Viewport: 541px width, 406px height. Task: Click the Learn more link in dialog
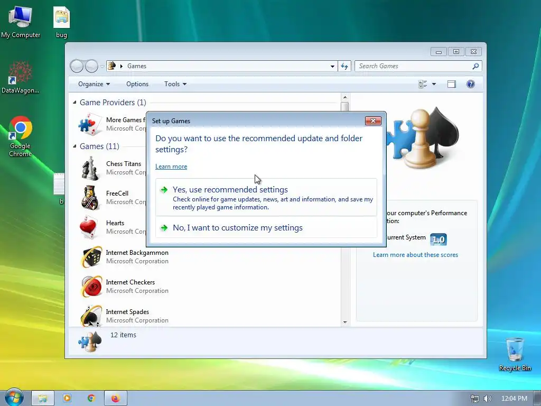pyautogui.click(x=171, y=167)
